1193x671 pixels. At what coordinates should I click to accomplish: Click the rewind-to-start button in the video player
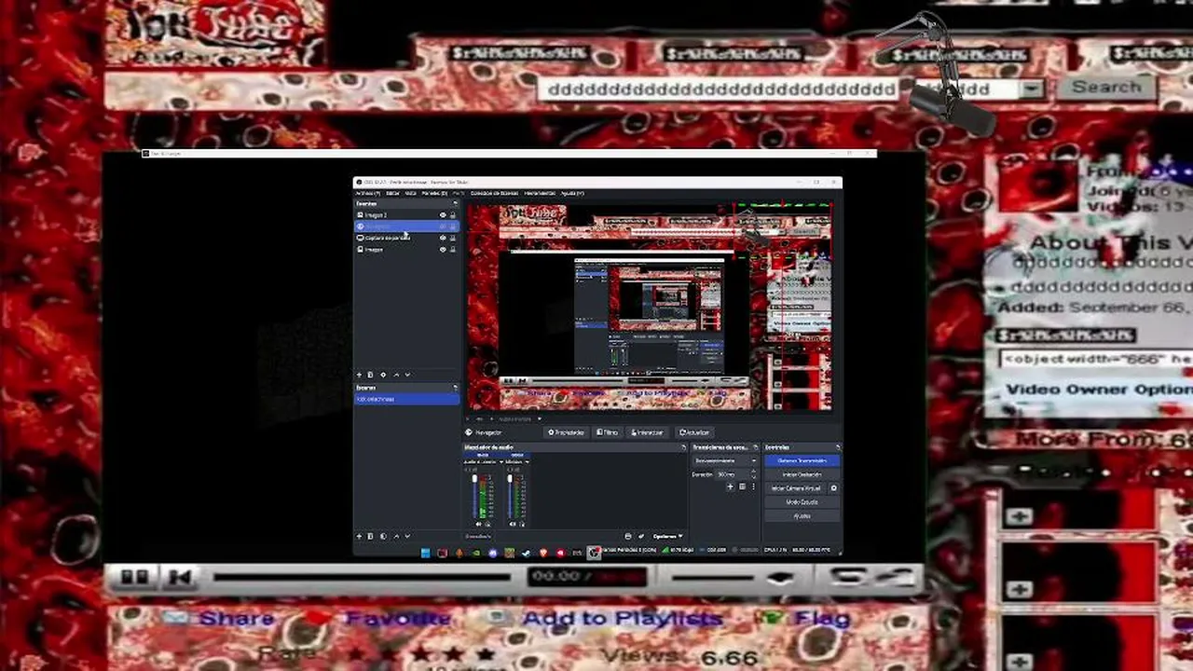180,578
